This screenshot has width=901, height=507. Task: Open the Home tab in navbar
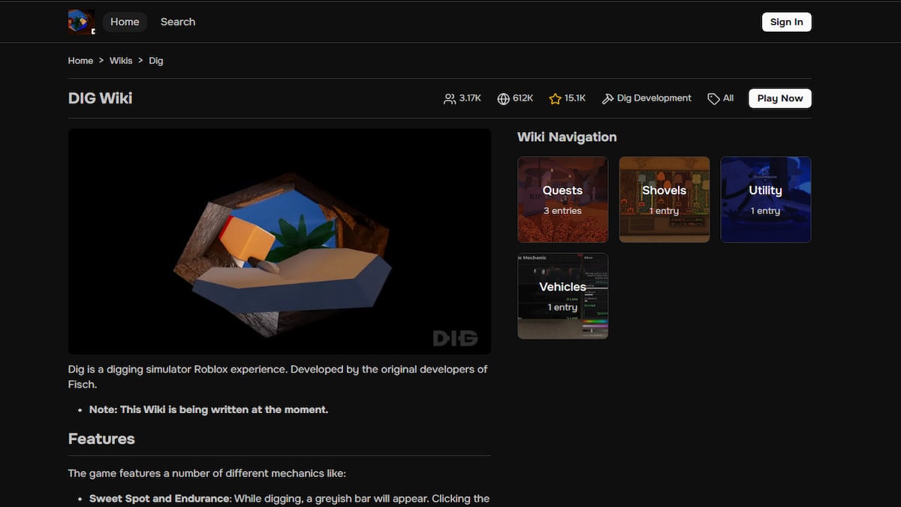[x=125, y=22]
